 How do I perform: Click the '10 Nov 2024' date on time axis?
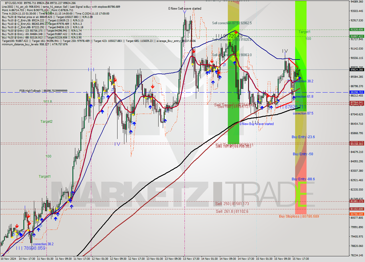pyautogui.click(x=9, y=259)
